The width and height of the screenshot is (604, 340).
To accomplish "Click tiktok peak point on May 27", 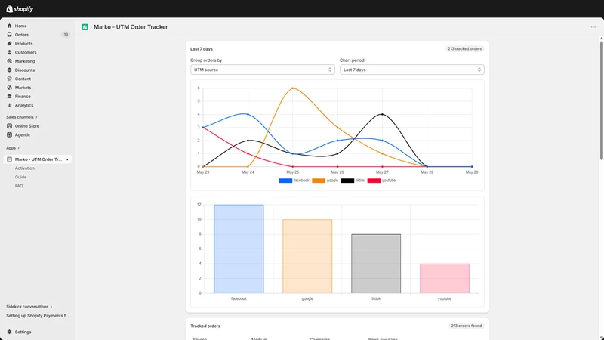I will point(383,114).
